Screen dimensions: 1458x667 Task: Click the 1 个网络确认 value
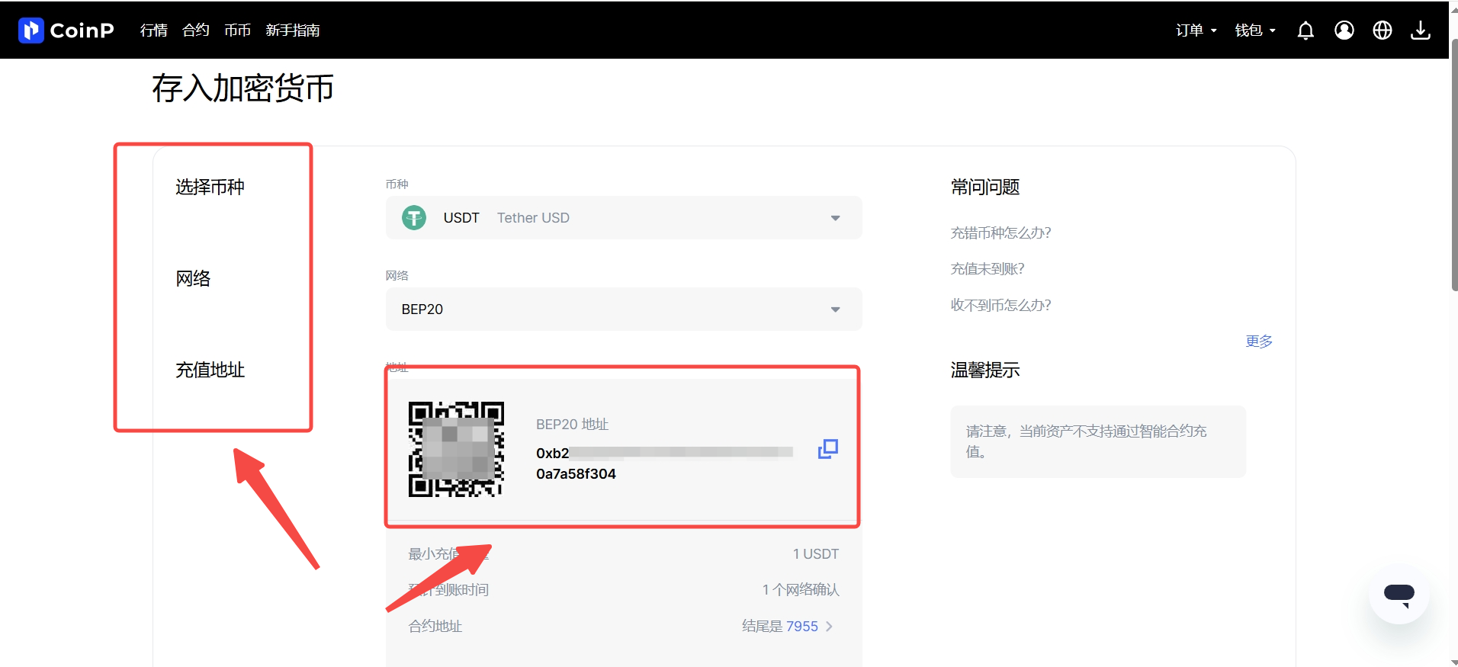[801, 590]
